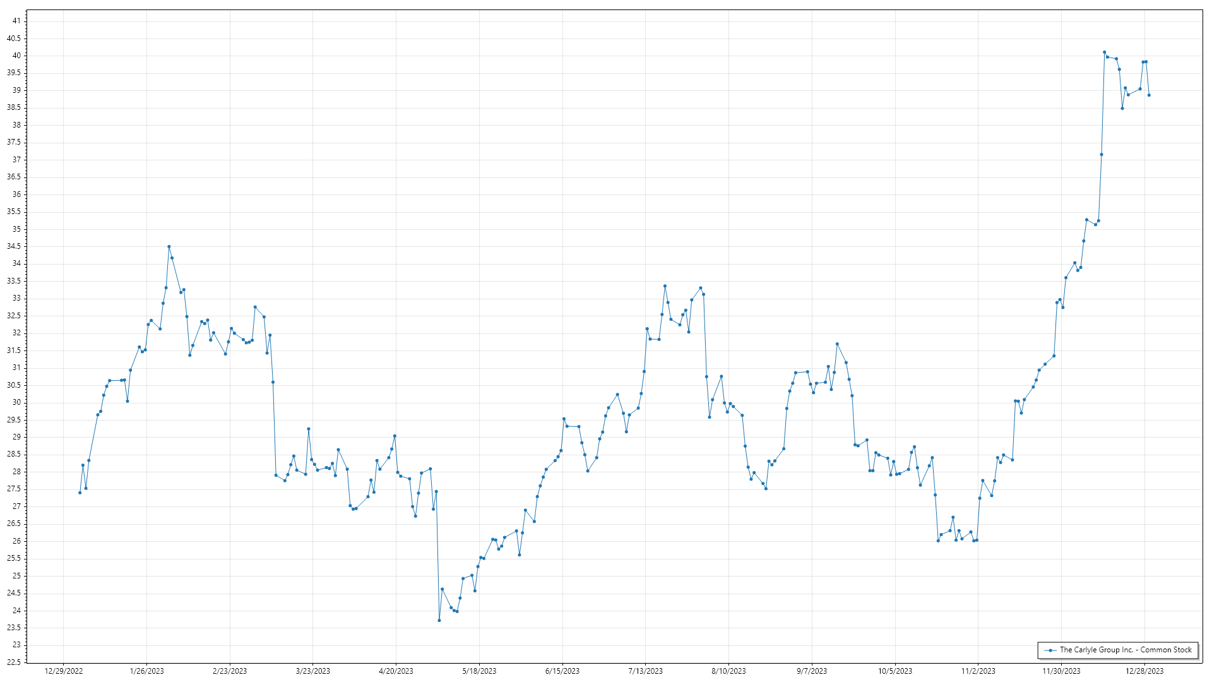Click the legend line marker icon
The width and height of the screenshot is (1212, 682).
(1050, 650)
